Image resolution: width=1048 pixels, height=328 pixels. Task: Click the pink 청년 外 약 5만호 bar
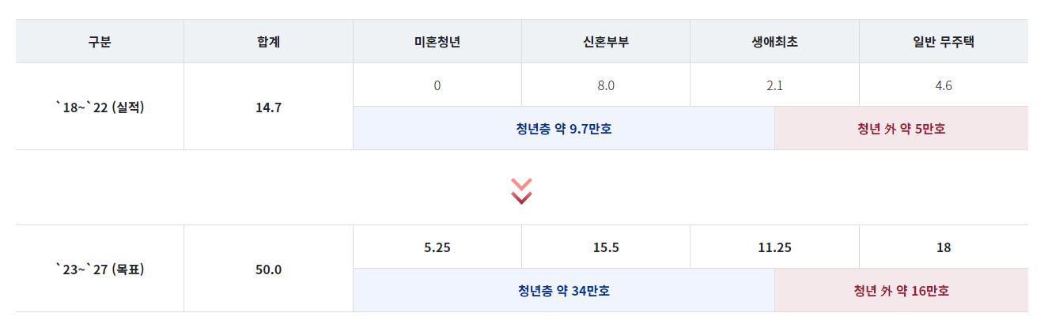click(x=902, y=128)
